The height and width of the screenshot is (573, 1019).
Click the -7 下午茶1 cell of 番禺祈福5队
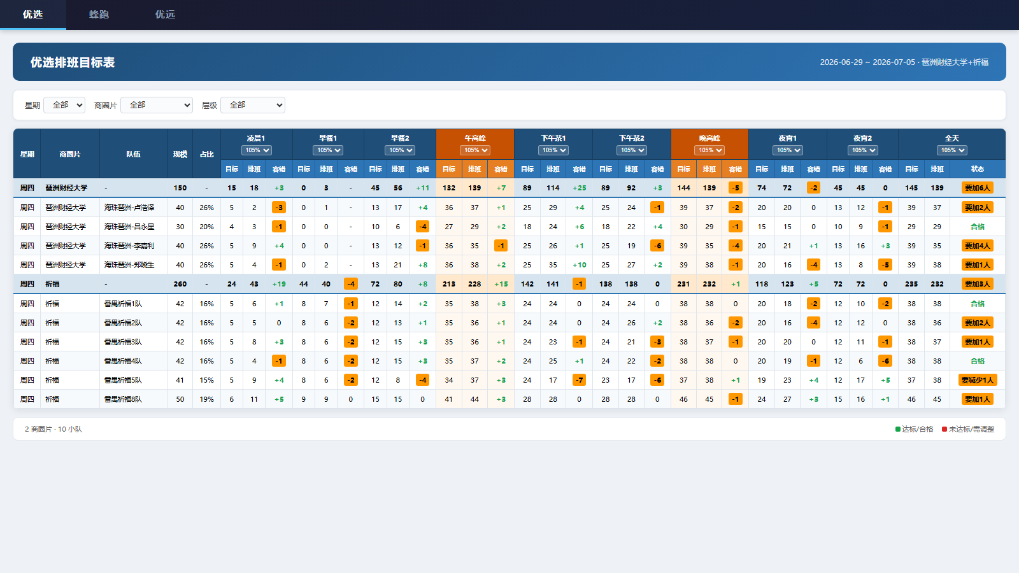[579, 380]
